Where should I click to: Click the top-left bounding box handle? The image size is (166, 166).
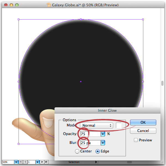pyautogui.click(x=19, y=19)
